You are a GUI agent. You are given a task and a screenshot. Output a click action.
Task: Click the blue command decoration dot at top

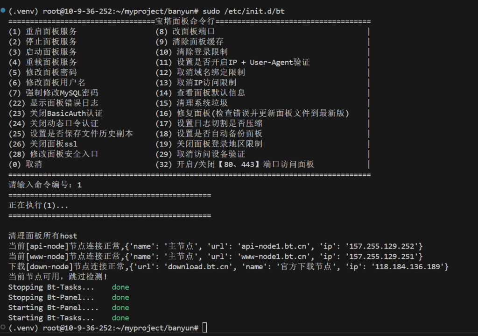[4, 10]
